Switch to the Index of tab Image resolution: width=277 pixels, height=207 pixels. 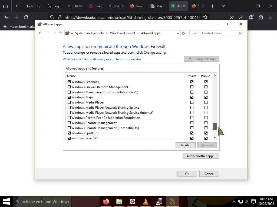click(x=34, y=6)
